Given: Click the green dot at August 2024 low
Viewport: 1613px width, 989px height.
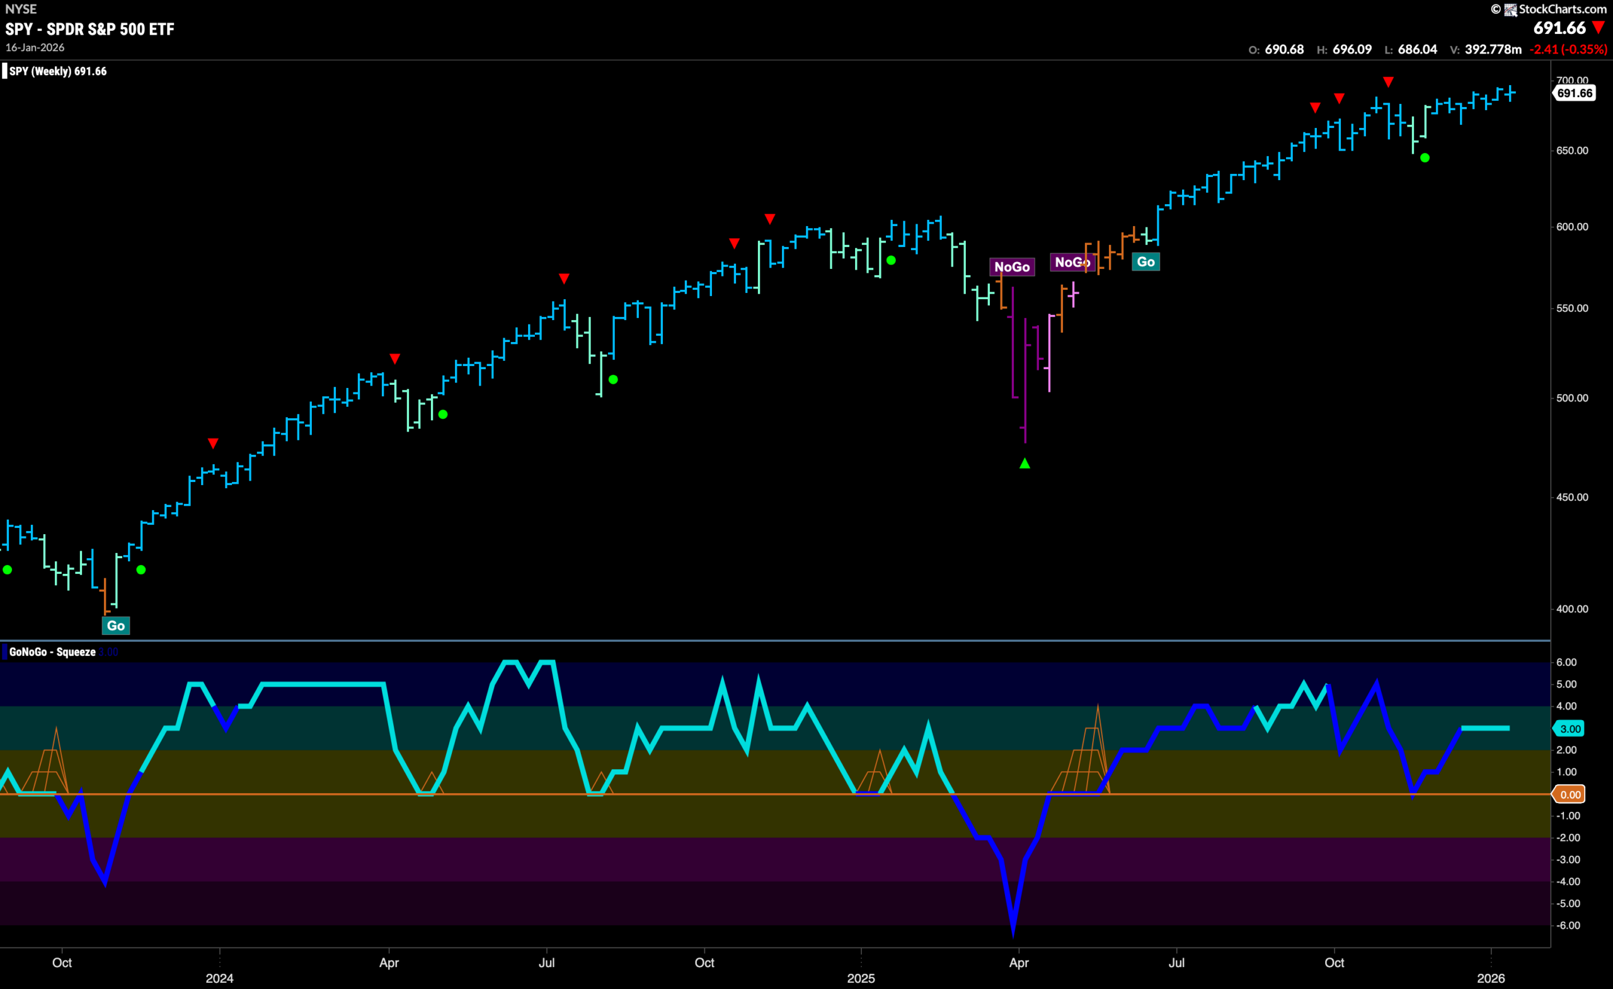Looking at the screenshot, I should coord(612,380).
